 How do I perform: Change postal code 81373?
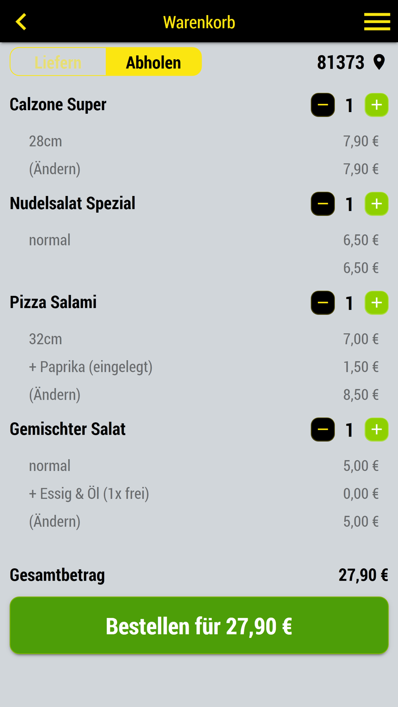pyautogui.click(x=341, y=62)
